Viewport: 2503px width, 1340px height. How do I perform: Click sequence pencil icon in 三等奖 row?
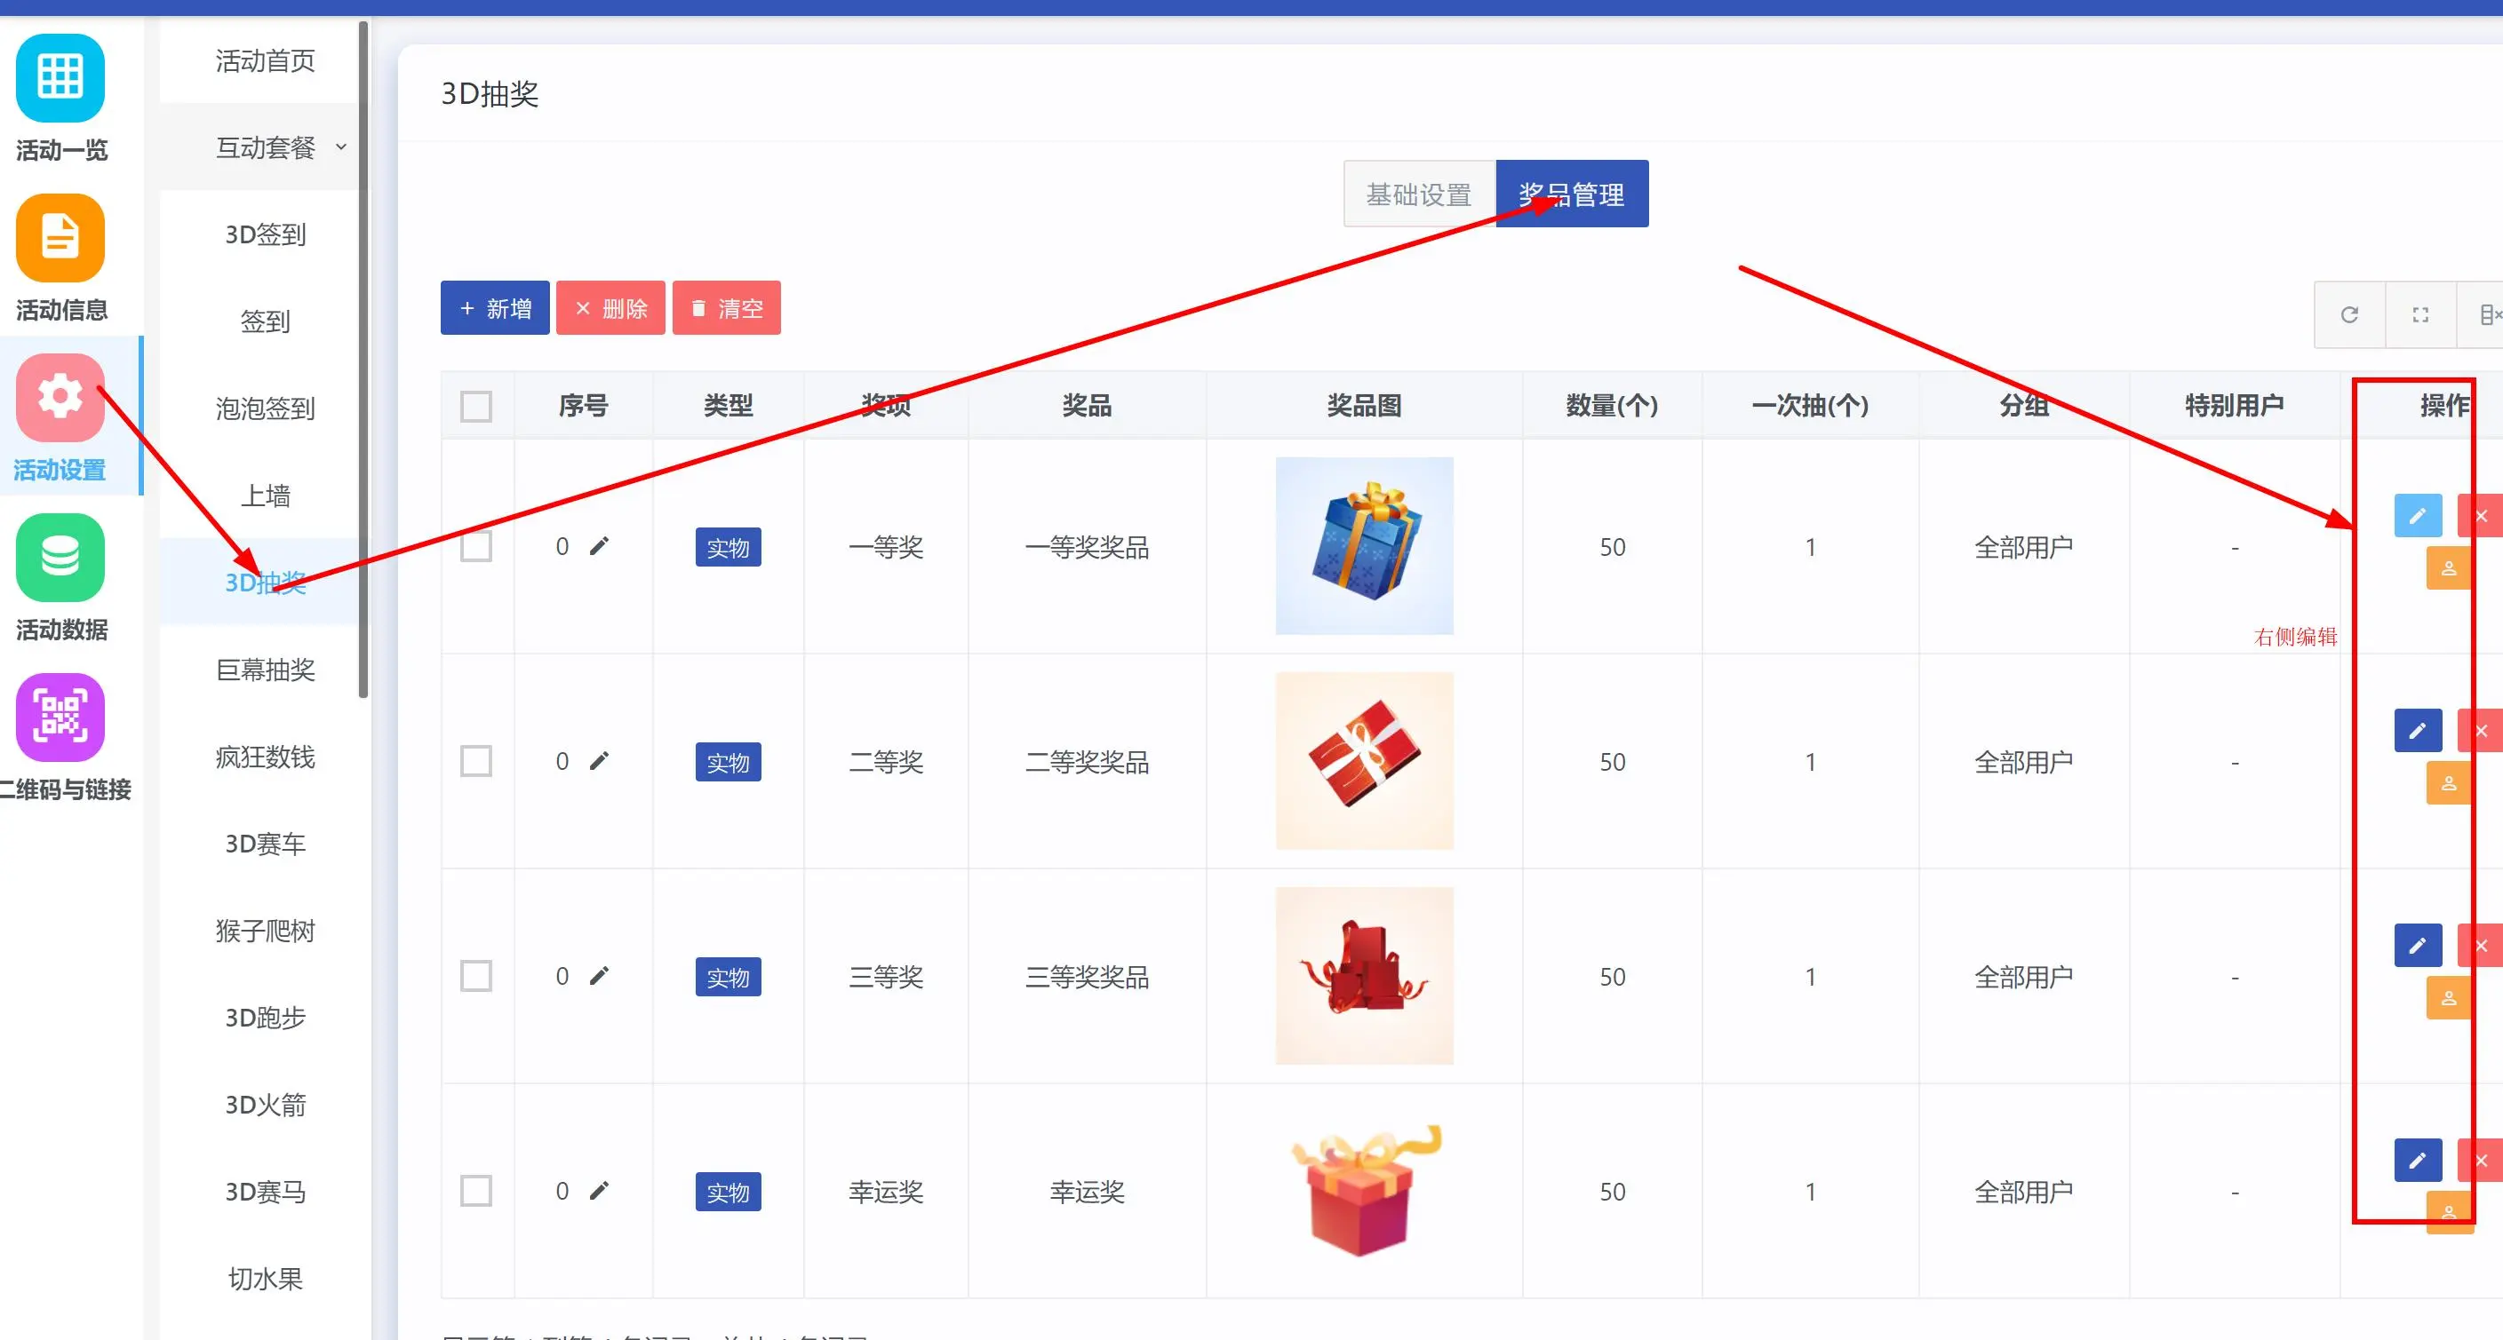tap(600, 976)
